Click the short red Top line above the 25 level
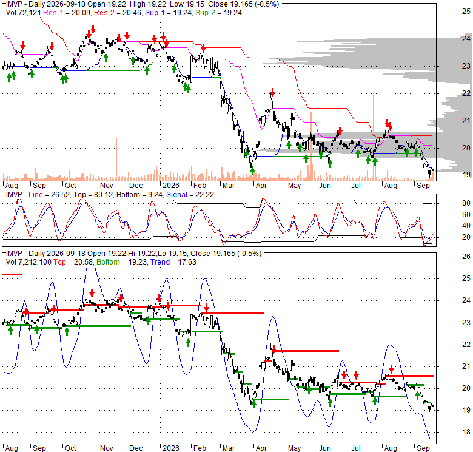The height and width of the screenshot is (452, 473). pos(12,274)
